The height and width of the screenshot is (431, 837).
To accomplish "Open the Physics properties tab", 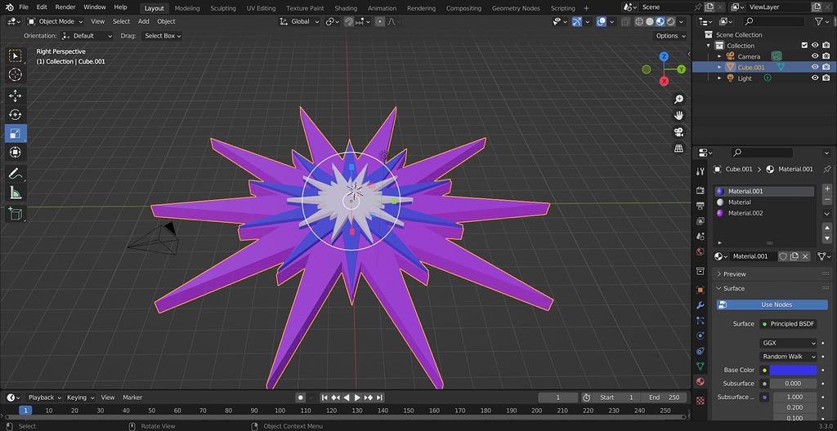I will (x=700, y=336).
